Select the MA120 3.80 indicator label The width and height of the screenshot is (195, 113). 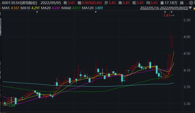tap(92, 8)
